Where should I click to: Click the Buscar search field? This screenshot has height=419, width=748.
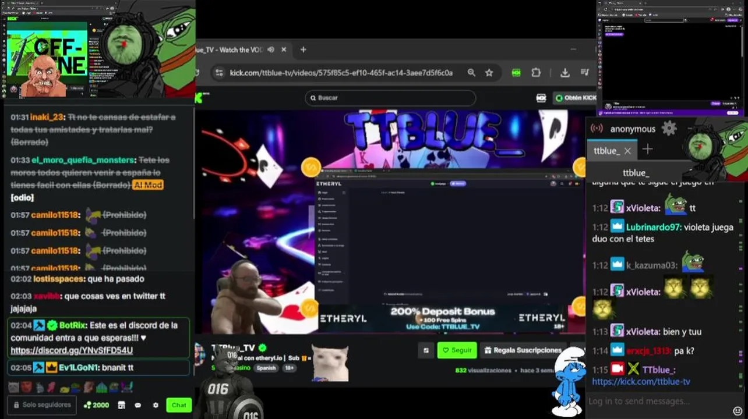point(390,98)
